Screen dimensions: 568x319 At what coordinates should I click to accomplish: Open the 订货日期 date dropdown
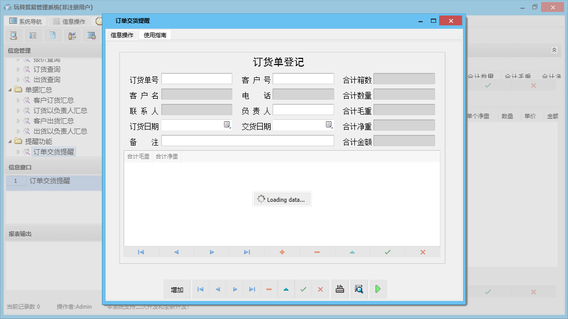click(x=227, y=125)
